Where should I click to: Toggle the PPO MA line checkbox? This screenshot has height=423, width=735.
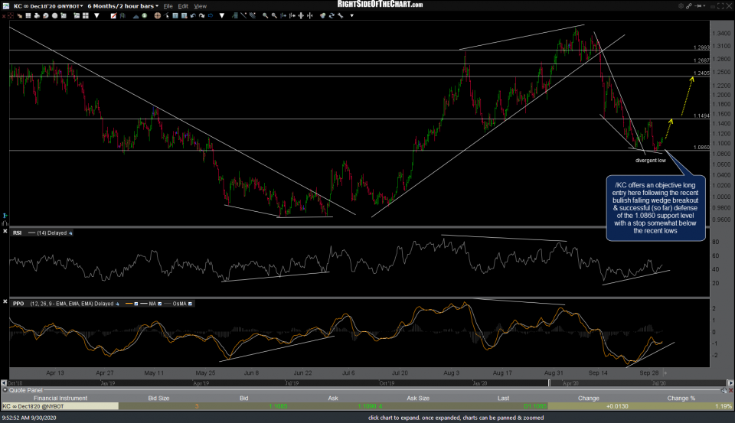click(x=158, y=304)
